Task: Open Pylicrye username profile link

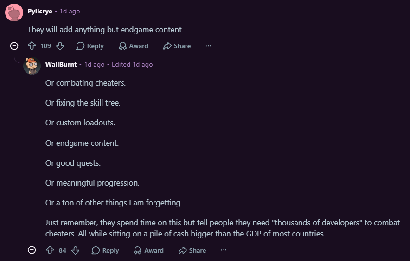Action: pos(40,12)
